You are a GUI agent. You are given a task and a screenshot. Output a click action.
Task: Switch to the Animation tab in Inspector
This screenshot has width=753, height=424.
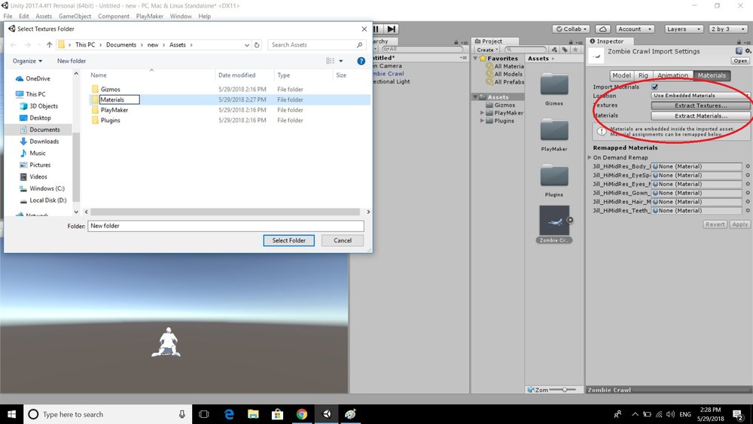pos(672,75)
